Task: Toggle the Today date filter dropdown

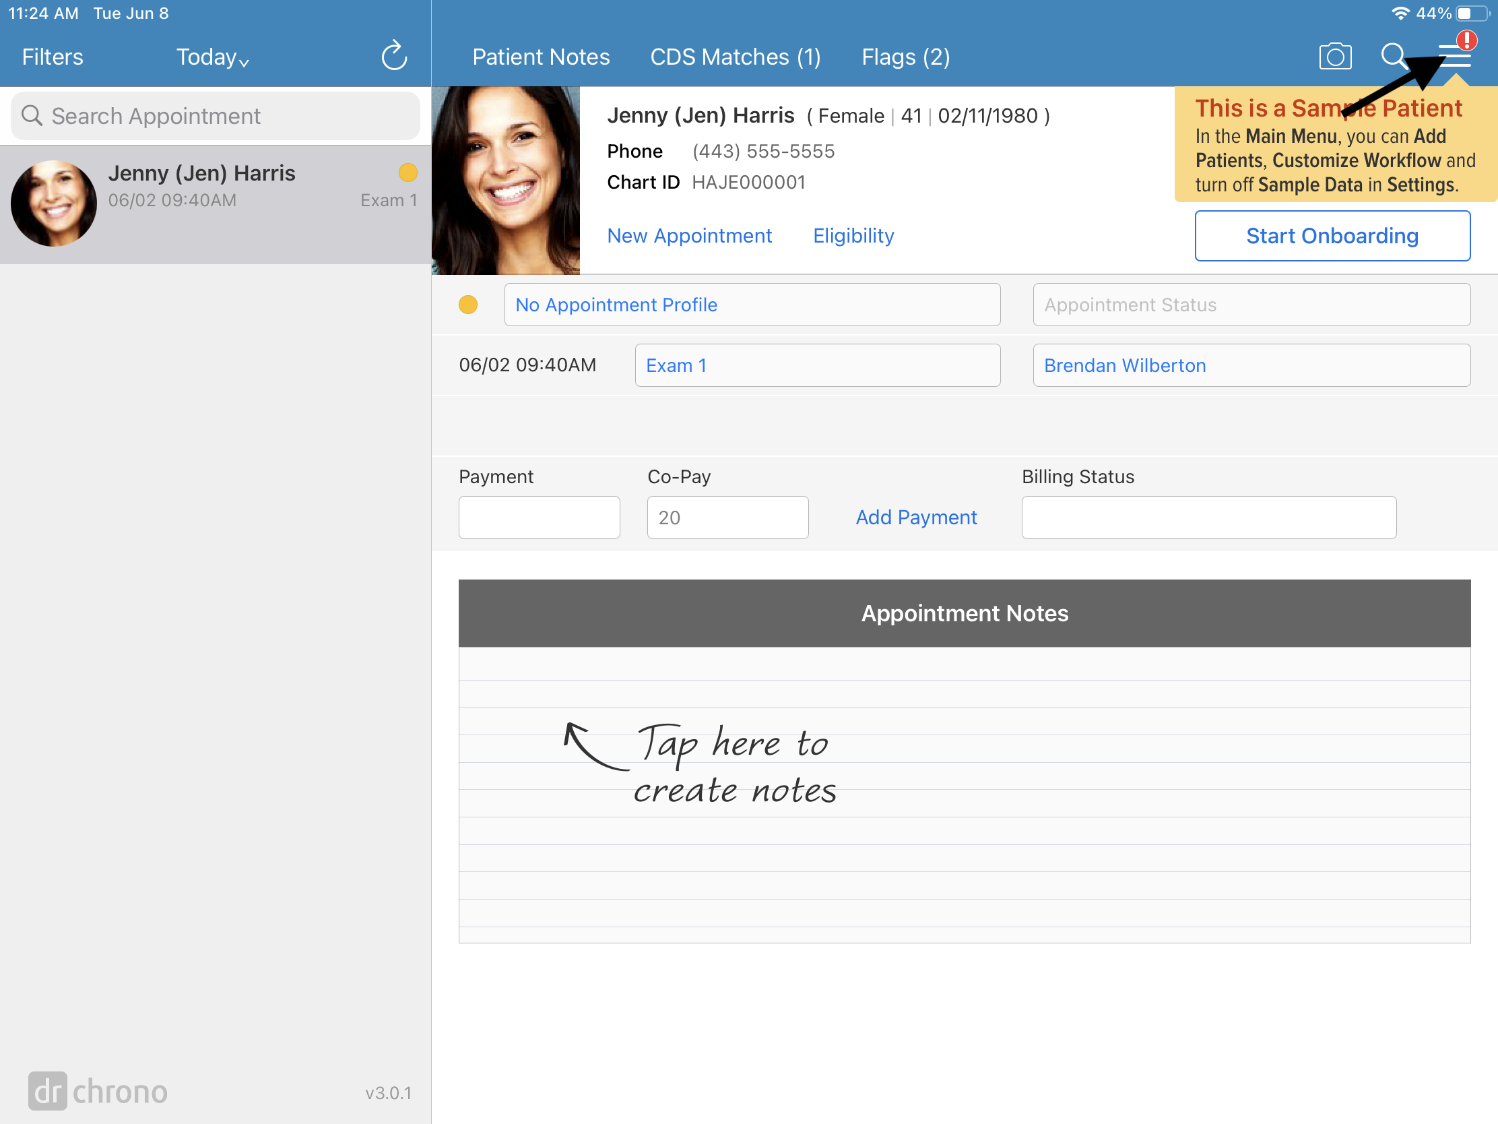Action: [x=212, y=55]
